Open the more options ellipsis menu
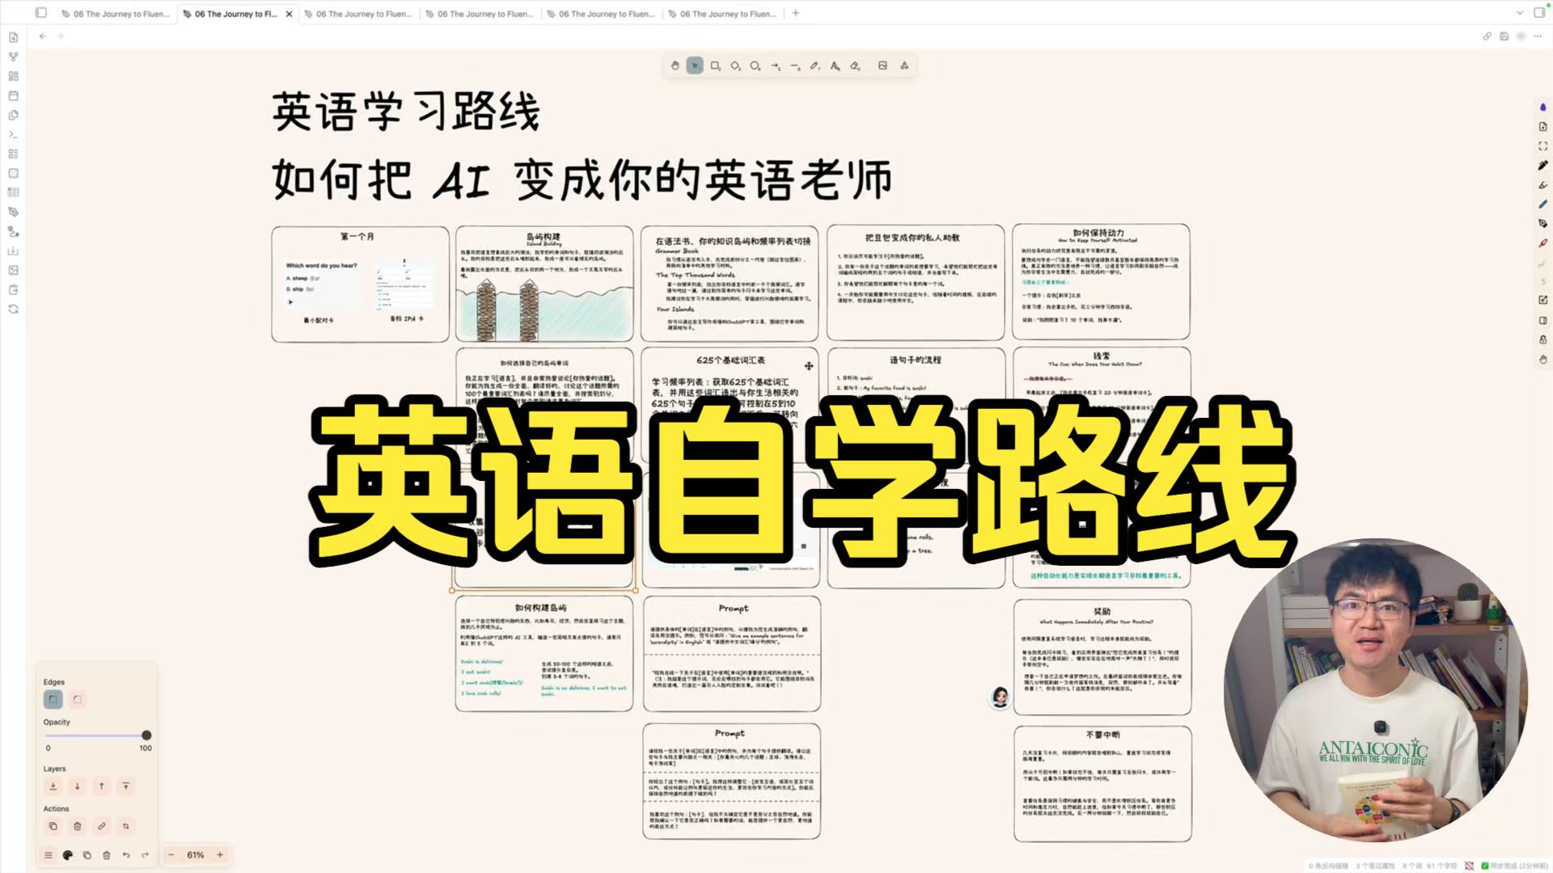Viewport: 1553px width, 873px height. point(1538,36)
